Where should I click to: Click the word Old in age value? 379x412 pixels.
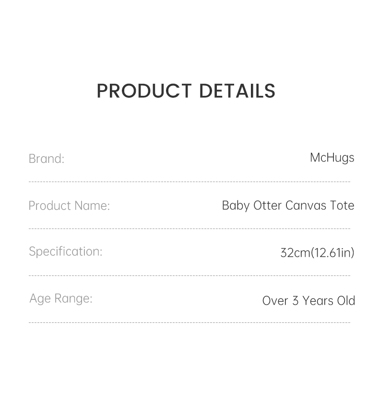[346, 301]
